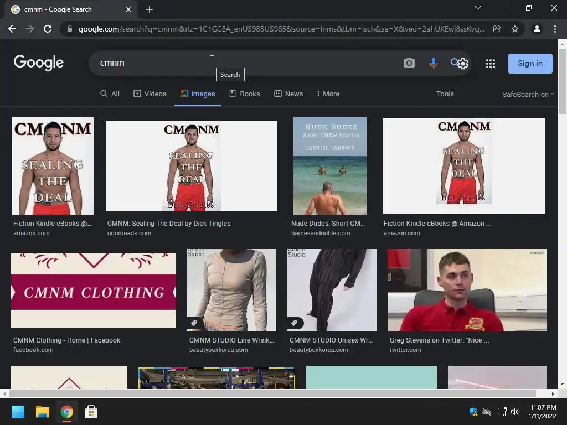This screenshot has width=567, height=425.
Task: Click Windows Security tray icon
Action: pos(473,412)
